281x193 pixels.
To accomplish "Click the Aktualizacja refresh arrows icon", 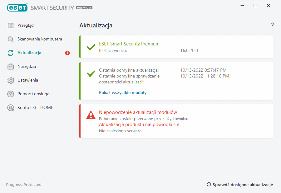I will pyautogui.click(x=11, y=53).
